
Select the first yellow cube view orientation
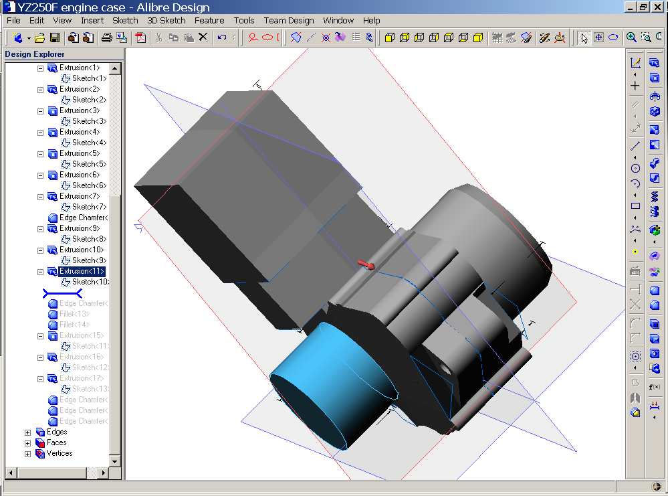[x=389, y=38]
